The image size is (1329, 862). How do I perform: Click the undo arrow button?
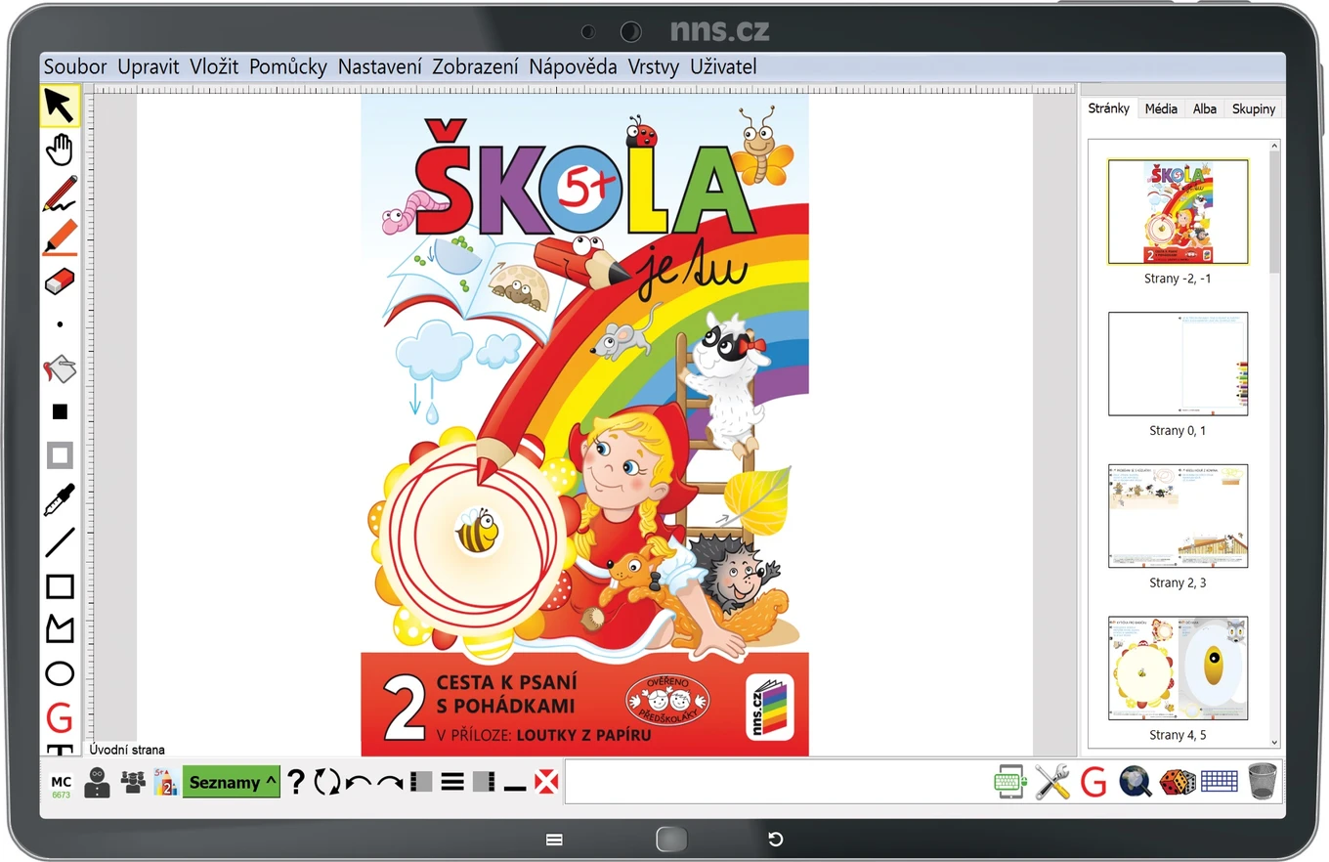tap(359, 782)
